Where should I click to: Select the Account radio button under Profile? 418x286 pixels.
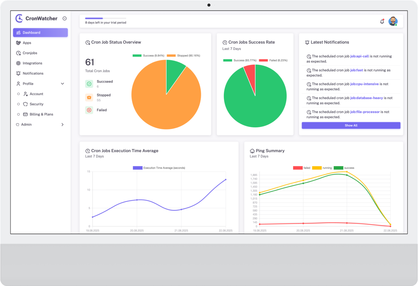18,94
